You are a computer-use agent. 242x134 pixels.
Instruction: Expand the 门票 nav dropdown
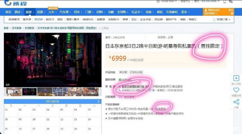click(x=93, y=12)
